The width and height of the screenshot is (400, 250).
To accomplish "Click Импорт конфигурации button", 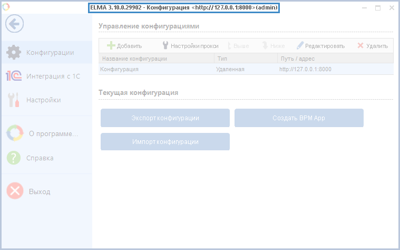I will point(165,141).
